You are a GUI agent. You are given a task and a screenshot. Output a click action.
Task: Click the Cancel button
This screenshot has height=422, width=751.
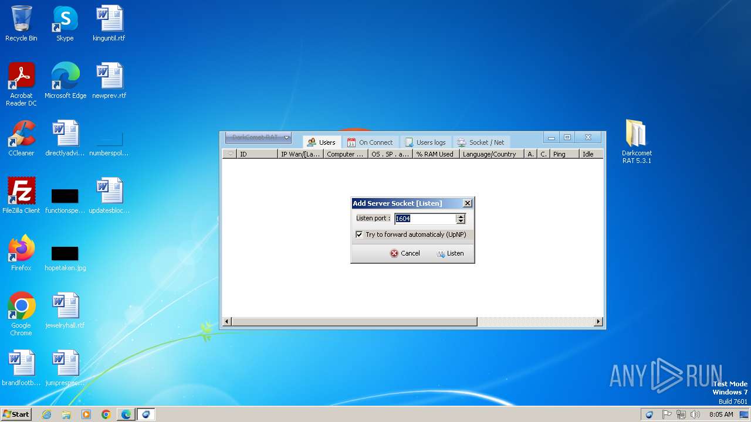pyautogui.click(x=405, y=253)
